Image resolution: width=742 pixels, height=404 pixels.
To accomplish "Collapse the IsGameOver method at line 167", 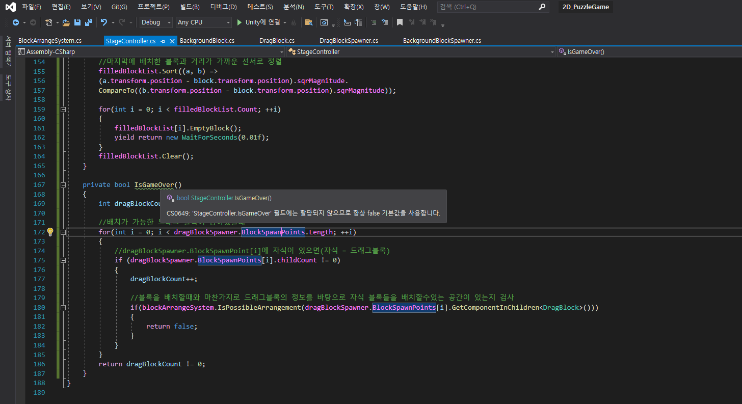I will pyautogui.click(x=63, y=184).
